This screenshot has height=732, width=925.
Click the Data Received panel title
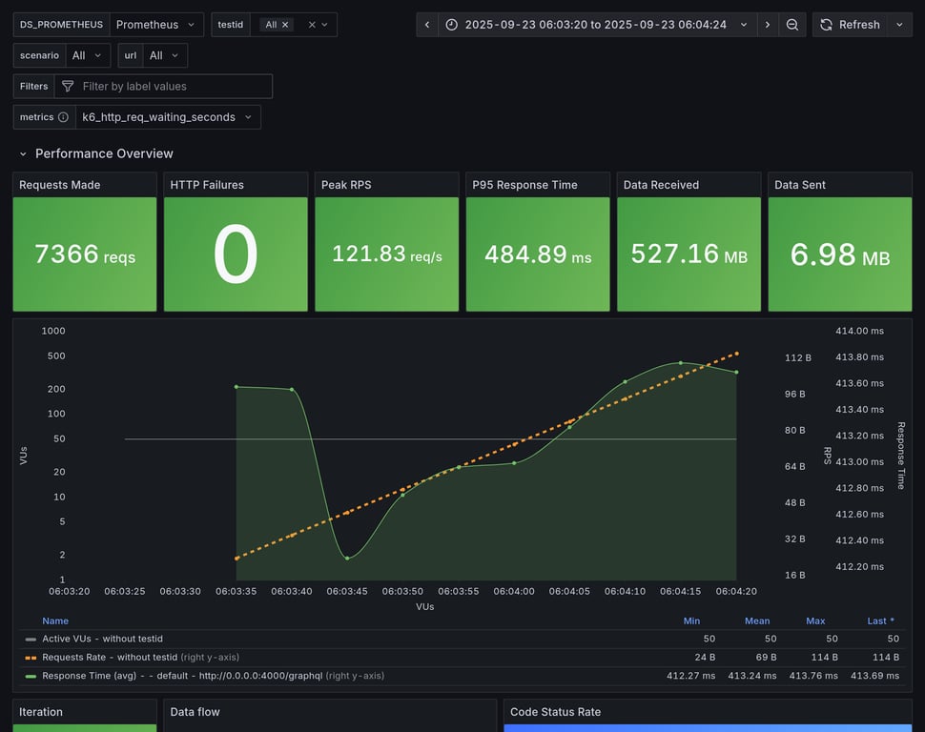[x=661, y=185]
